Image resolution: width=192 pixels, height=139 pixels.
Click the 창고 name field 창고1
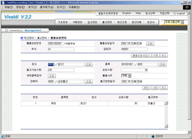tap(71, 65)
